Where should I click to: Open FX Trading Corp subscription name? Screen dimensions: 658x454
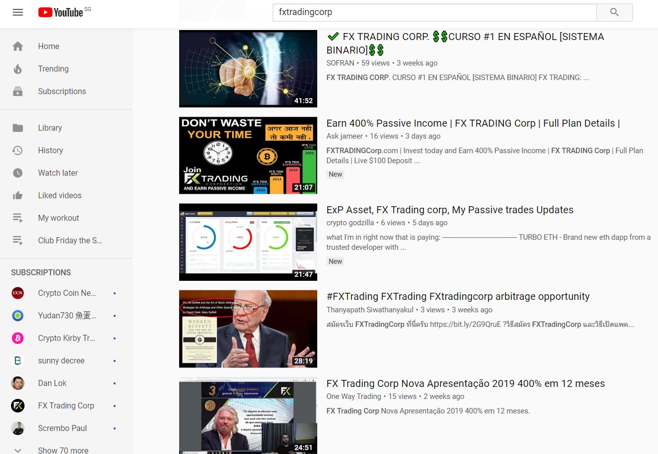[x=66, y=405]
